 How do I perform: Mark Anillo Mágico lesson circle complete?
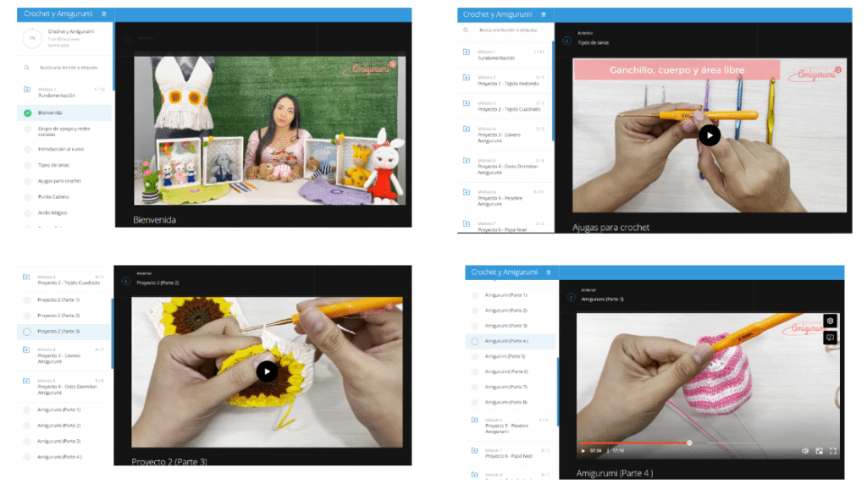click(x=27, y=212)
